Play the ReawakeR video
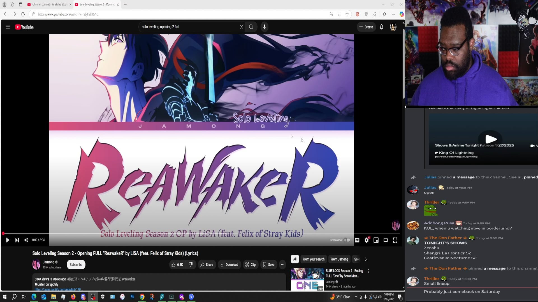 [8, 240]
